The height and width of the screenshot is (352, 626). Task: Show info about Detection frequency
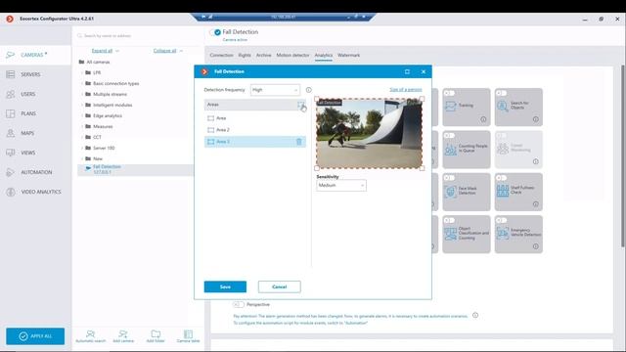pyautogui.click(x=309, y=90)
